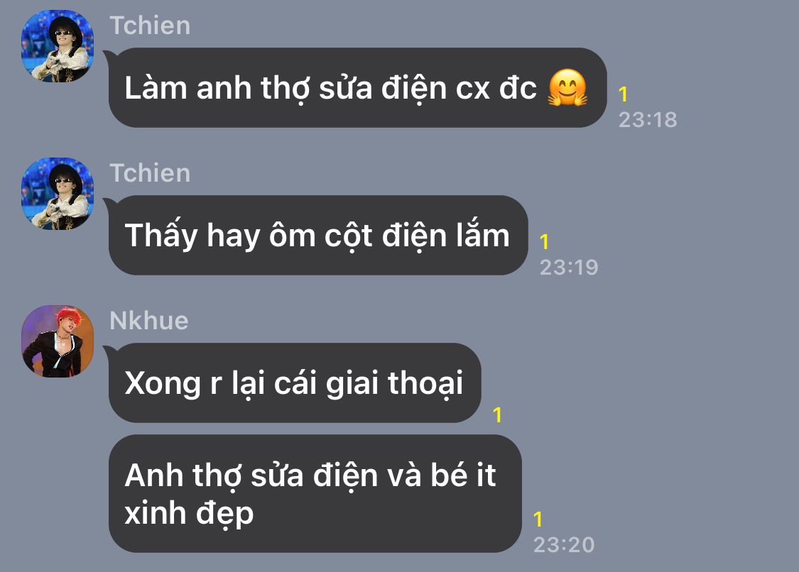Click the word 'Thấy' in second message
Viewport: 799px width, 572px height.
pyautogui.click(x=161, y=236)
